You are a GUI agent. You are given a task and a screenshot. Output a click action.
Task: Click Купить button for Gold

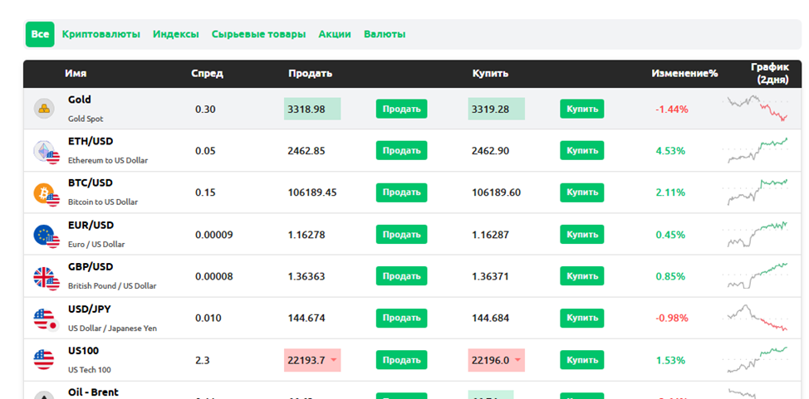pyautogui.click(x=582, y=109)
